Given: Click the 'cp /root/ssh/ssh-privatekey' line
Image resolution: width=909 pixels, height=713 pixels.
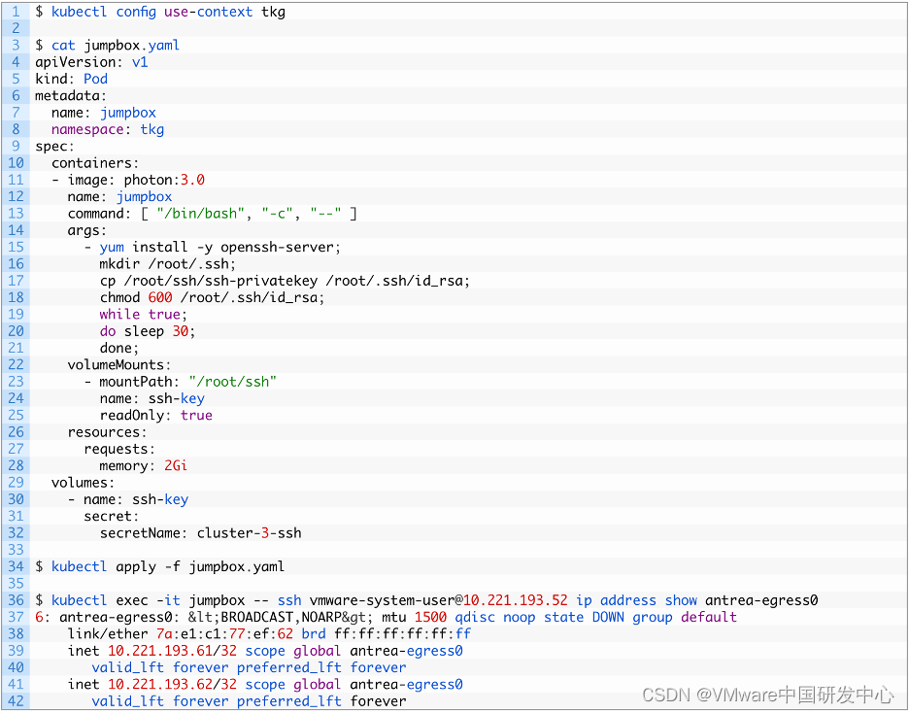Looking at the screenshot, I should (x=285, y=281).
